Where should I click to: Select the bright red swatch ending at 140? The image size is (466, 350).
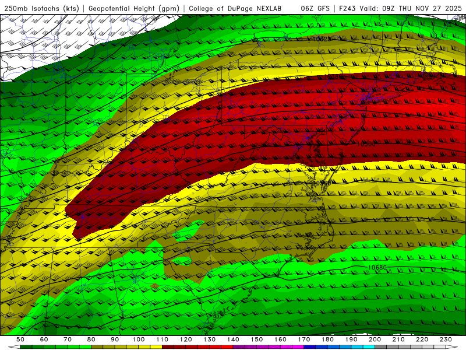click(x=227, y=347)
